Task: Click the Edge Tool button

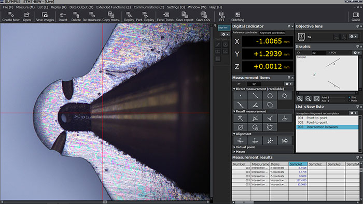Action: (x=224, y=28)
